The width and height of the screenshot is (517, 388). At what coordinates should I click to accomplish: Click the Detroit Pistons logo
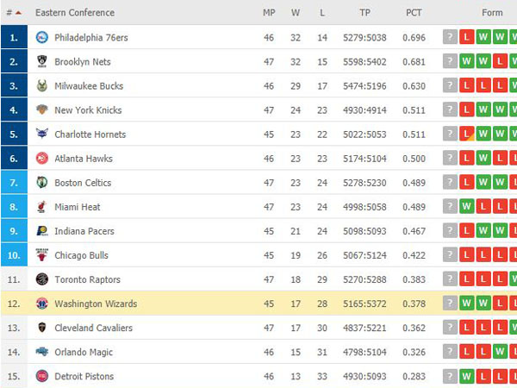[x=42, y=376]
